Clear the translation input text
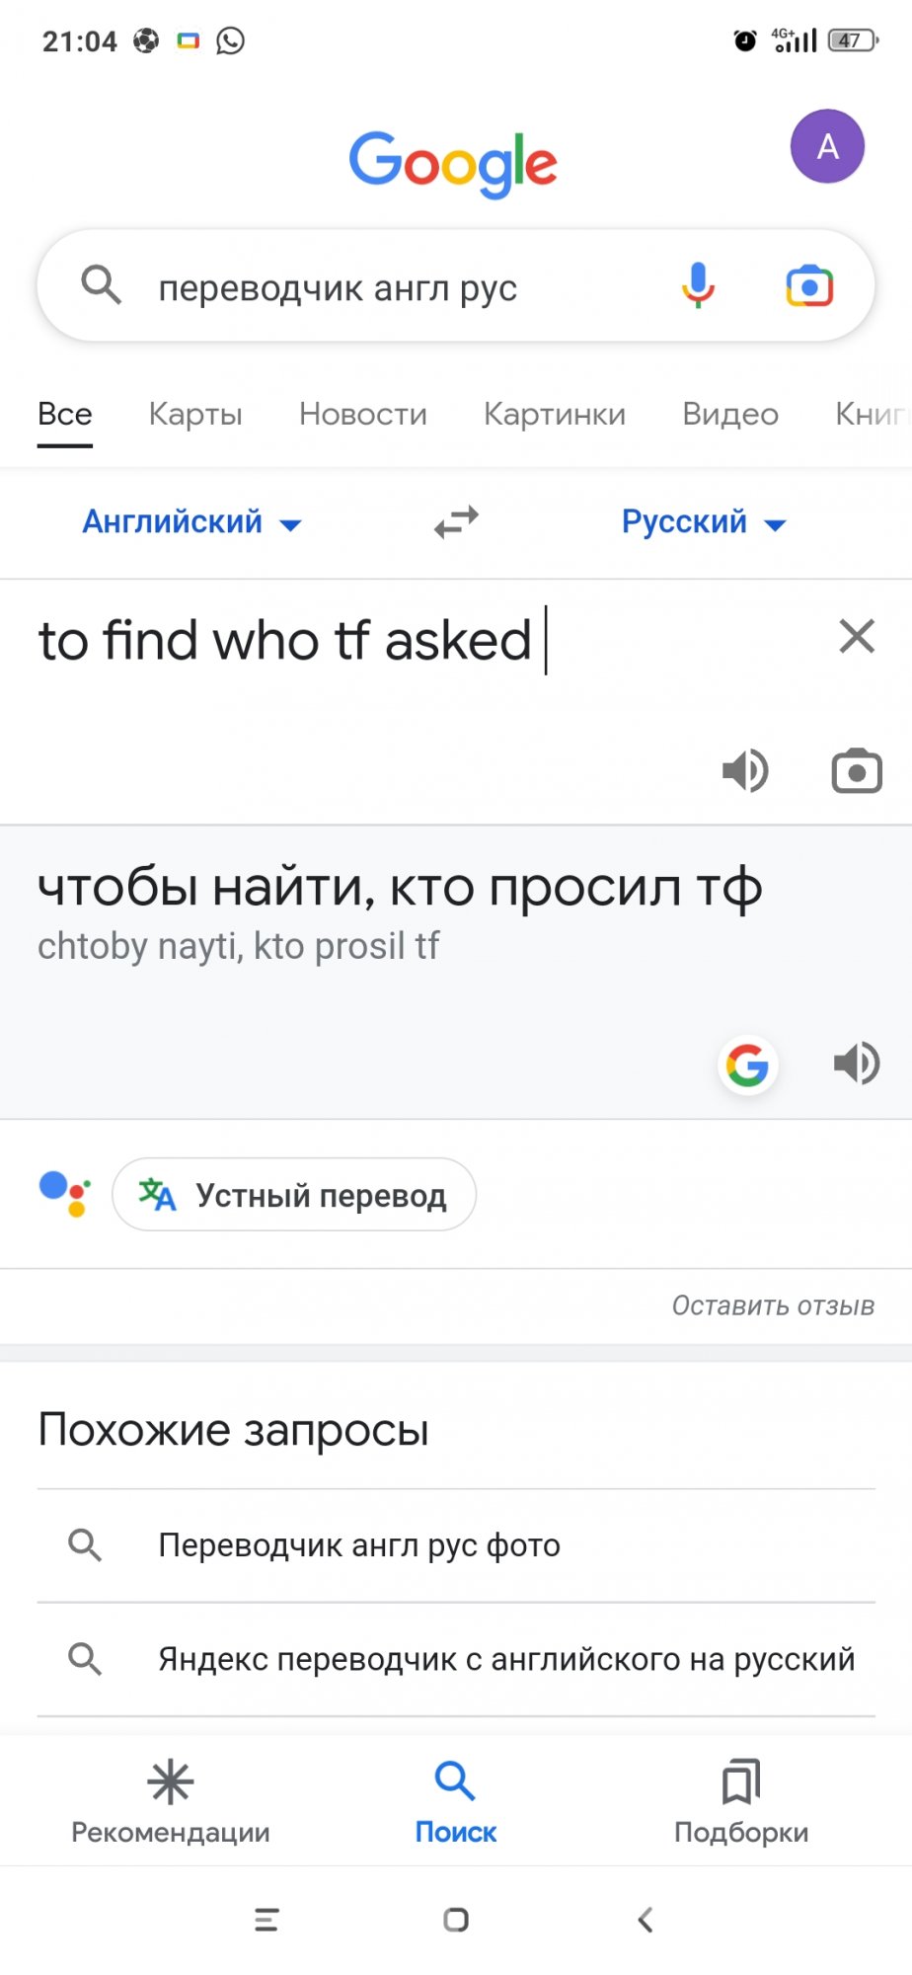 coord(857,636)
